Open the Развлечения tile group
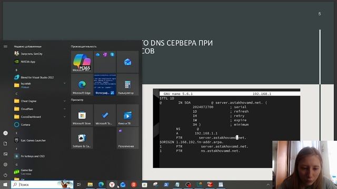337x189 pixels. click(x=127, y=138)
